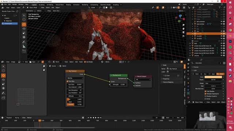
Task: Enable the Shadow Caustics checkbox
Action: pyautogui.click(x=205, y=96)
